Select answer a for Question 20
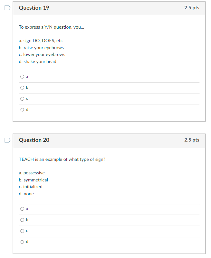Viewport: 211px width, 258px height. click(22, 209)
